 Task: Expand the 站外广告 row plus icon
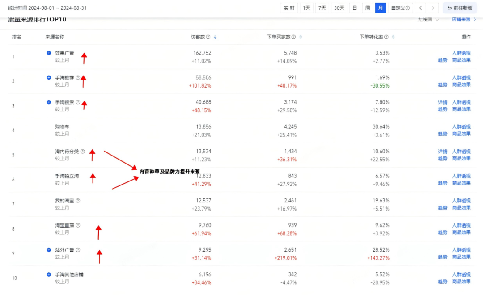tap(49, 250)
